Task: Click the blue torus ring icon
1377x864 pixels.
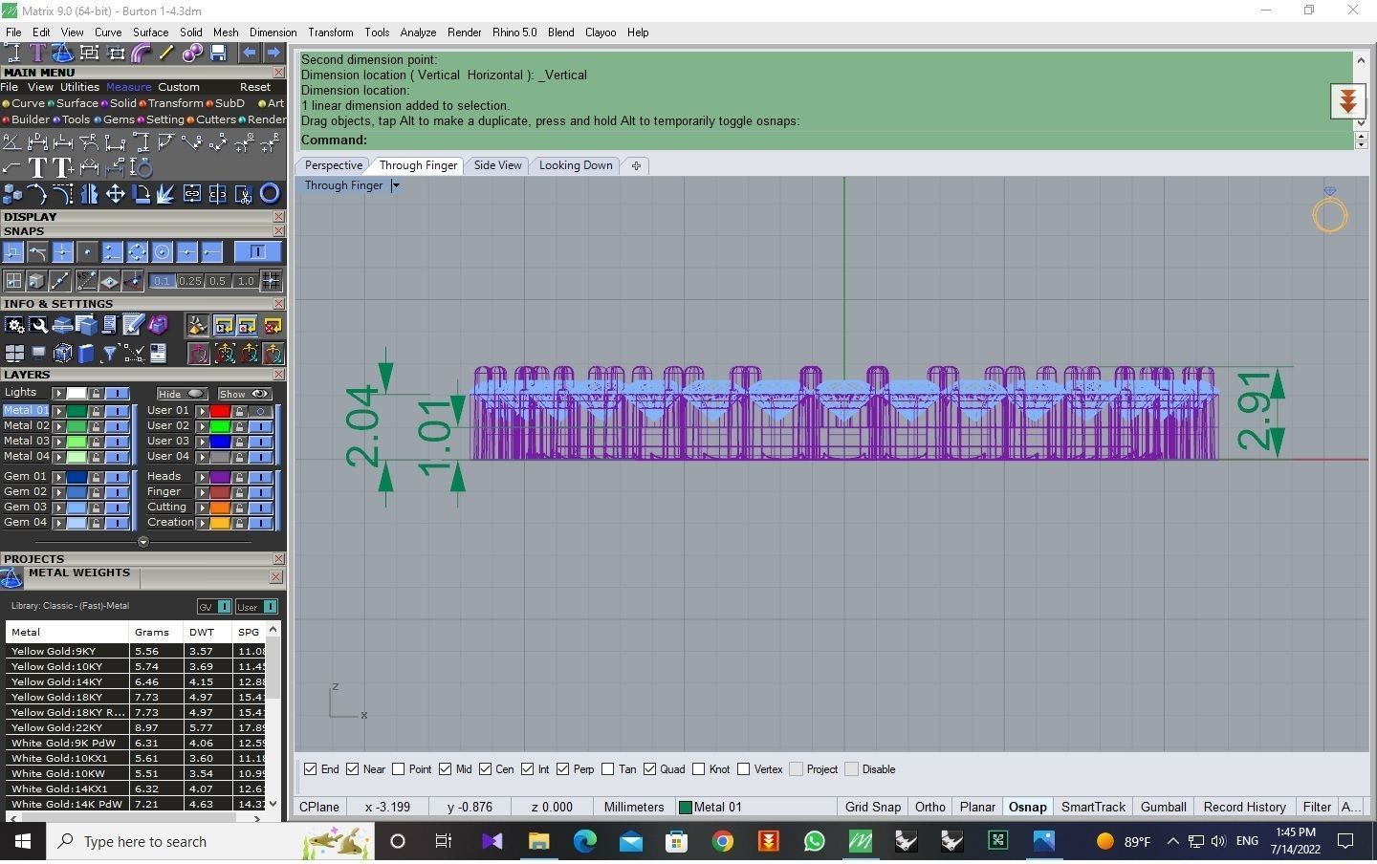Action: click(x=270, y=195)
